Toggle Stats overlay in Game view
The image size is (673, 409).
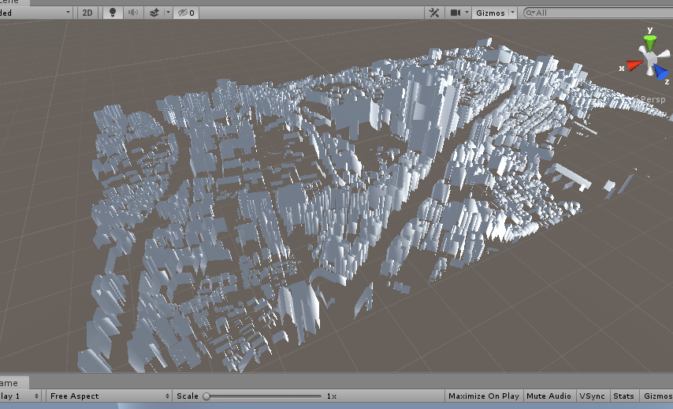(623, 396)
